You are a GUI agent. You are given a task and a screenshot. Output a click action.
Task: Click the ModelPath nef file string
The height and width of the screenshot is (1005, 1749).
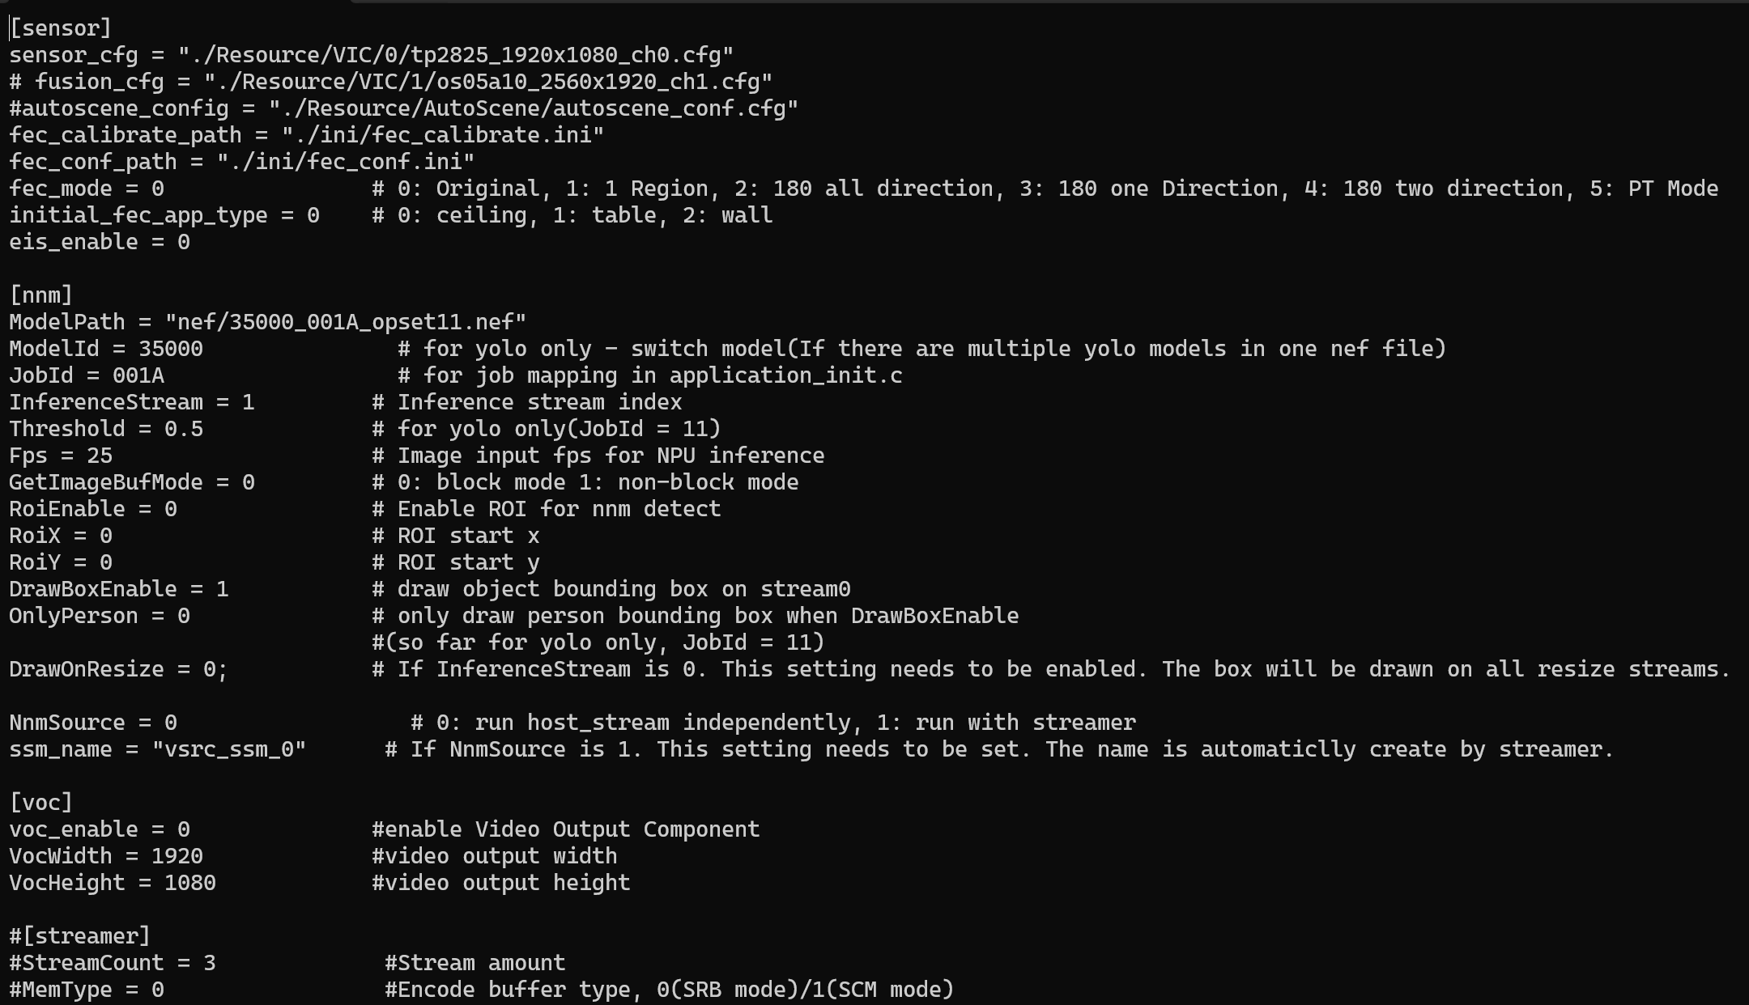tap(345, 322)
